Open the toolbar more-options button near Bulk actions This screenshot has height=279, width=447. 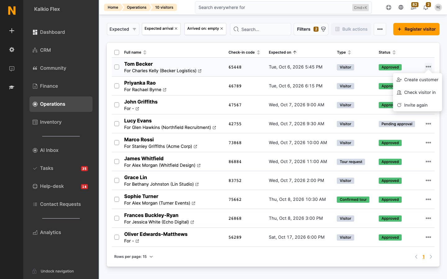click(x=380, y=29)
